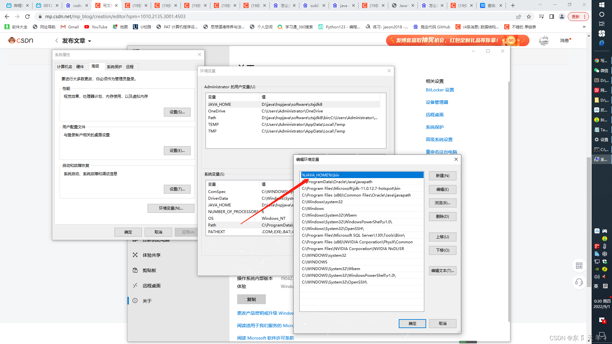Open the 剪贴板 clipboard settings item

(149, 270)
